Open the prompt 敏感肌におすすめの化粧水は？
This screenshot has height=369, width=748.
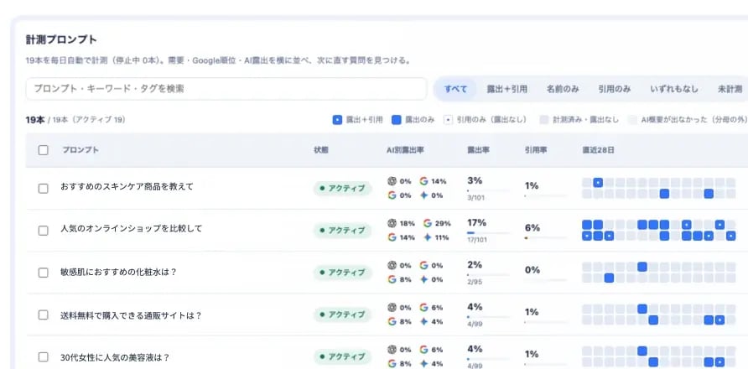119,272
